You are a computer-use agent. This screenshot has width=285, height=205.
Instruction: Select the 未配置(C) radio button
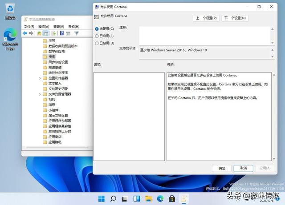point(97,29)
